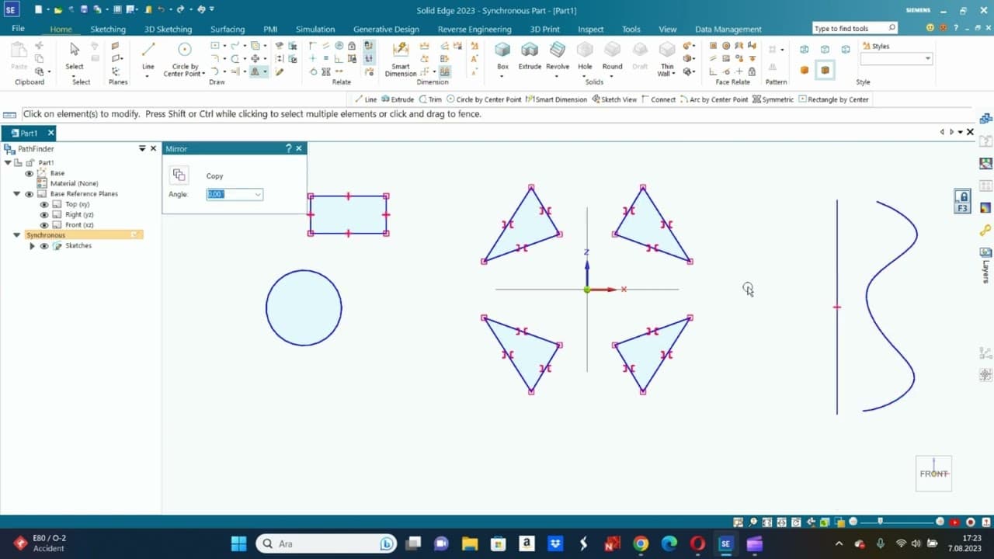This screenshot has width=994, height=559.
Task: Start the Extrude command in the Solids group
Action: (x=530, y=56)
